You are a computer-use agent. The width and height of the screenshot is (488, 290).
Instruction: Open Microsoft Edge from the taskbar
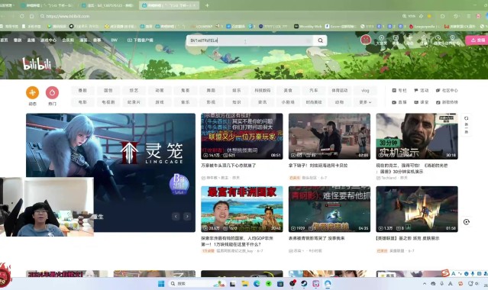pos(257,283)
